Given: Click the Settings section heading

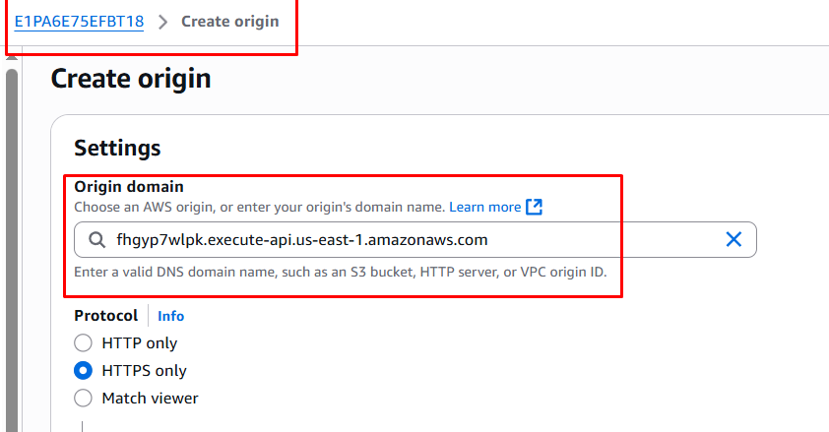Looking at the screenshot, I should (117, 149).
